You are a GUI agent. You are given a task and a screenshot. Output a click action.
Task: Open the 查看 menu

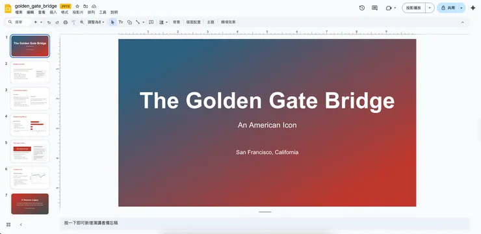tap(42, 12)
